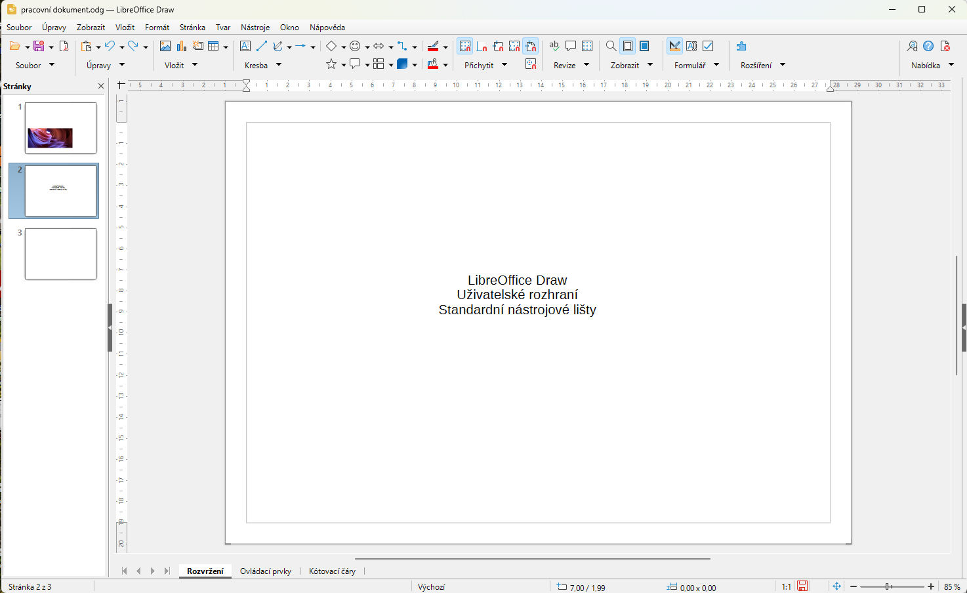Toggle the blue filled page view button
This screenshot has width=967, height=593.
click(x=644, y=46)
